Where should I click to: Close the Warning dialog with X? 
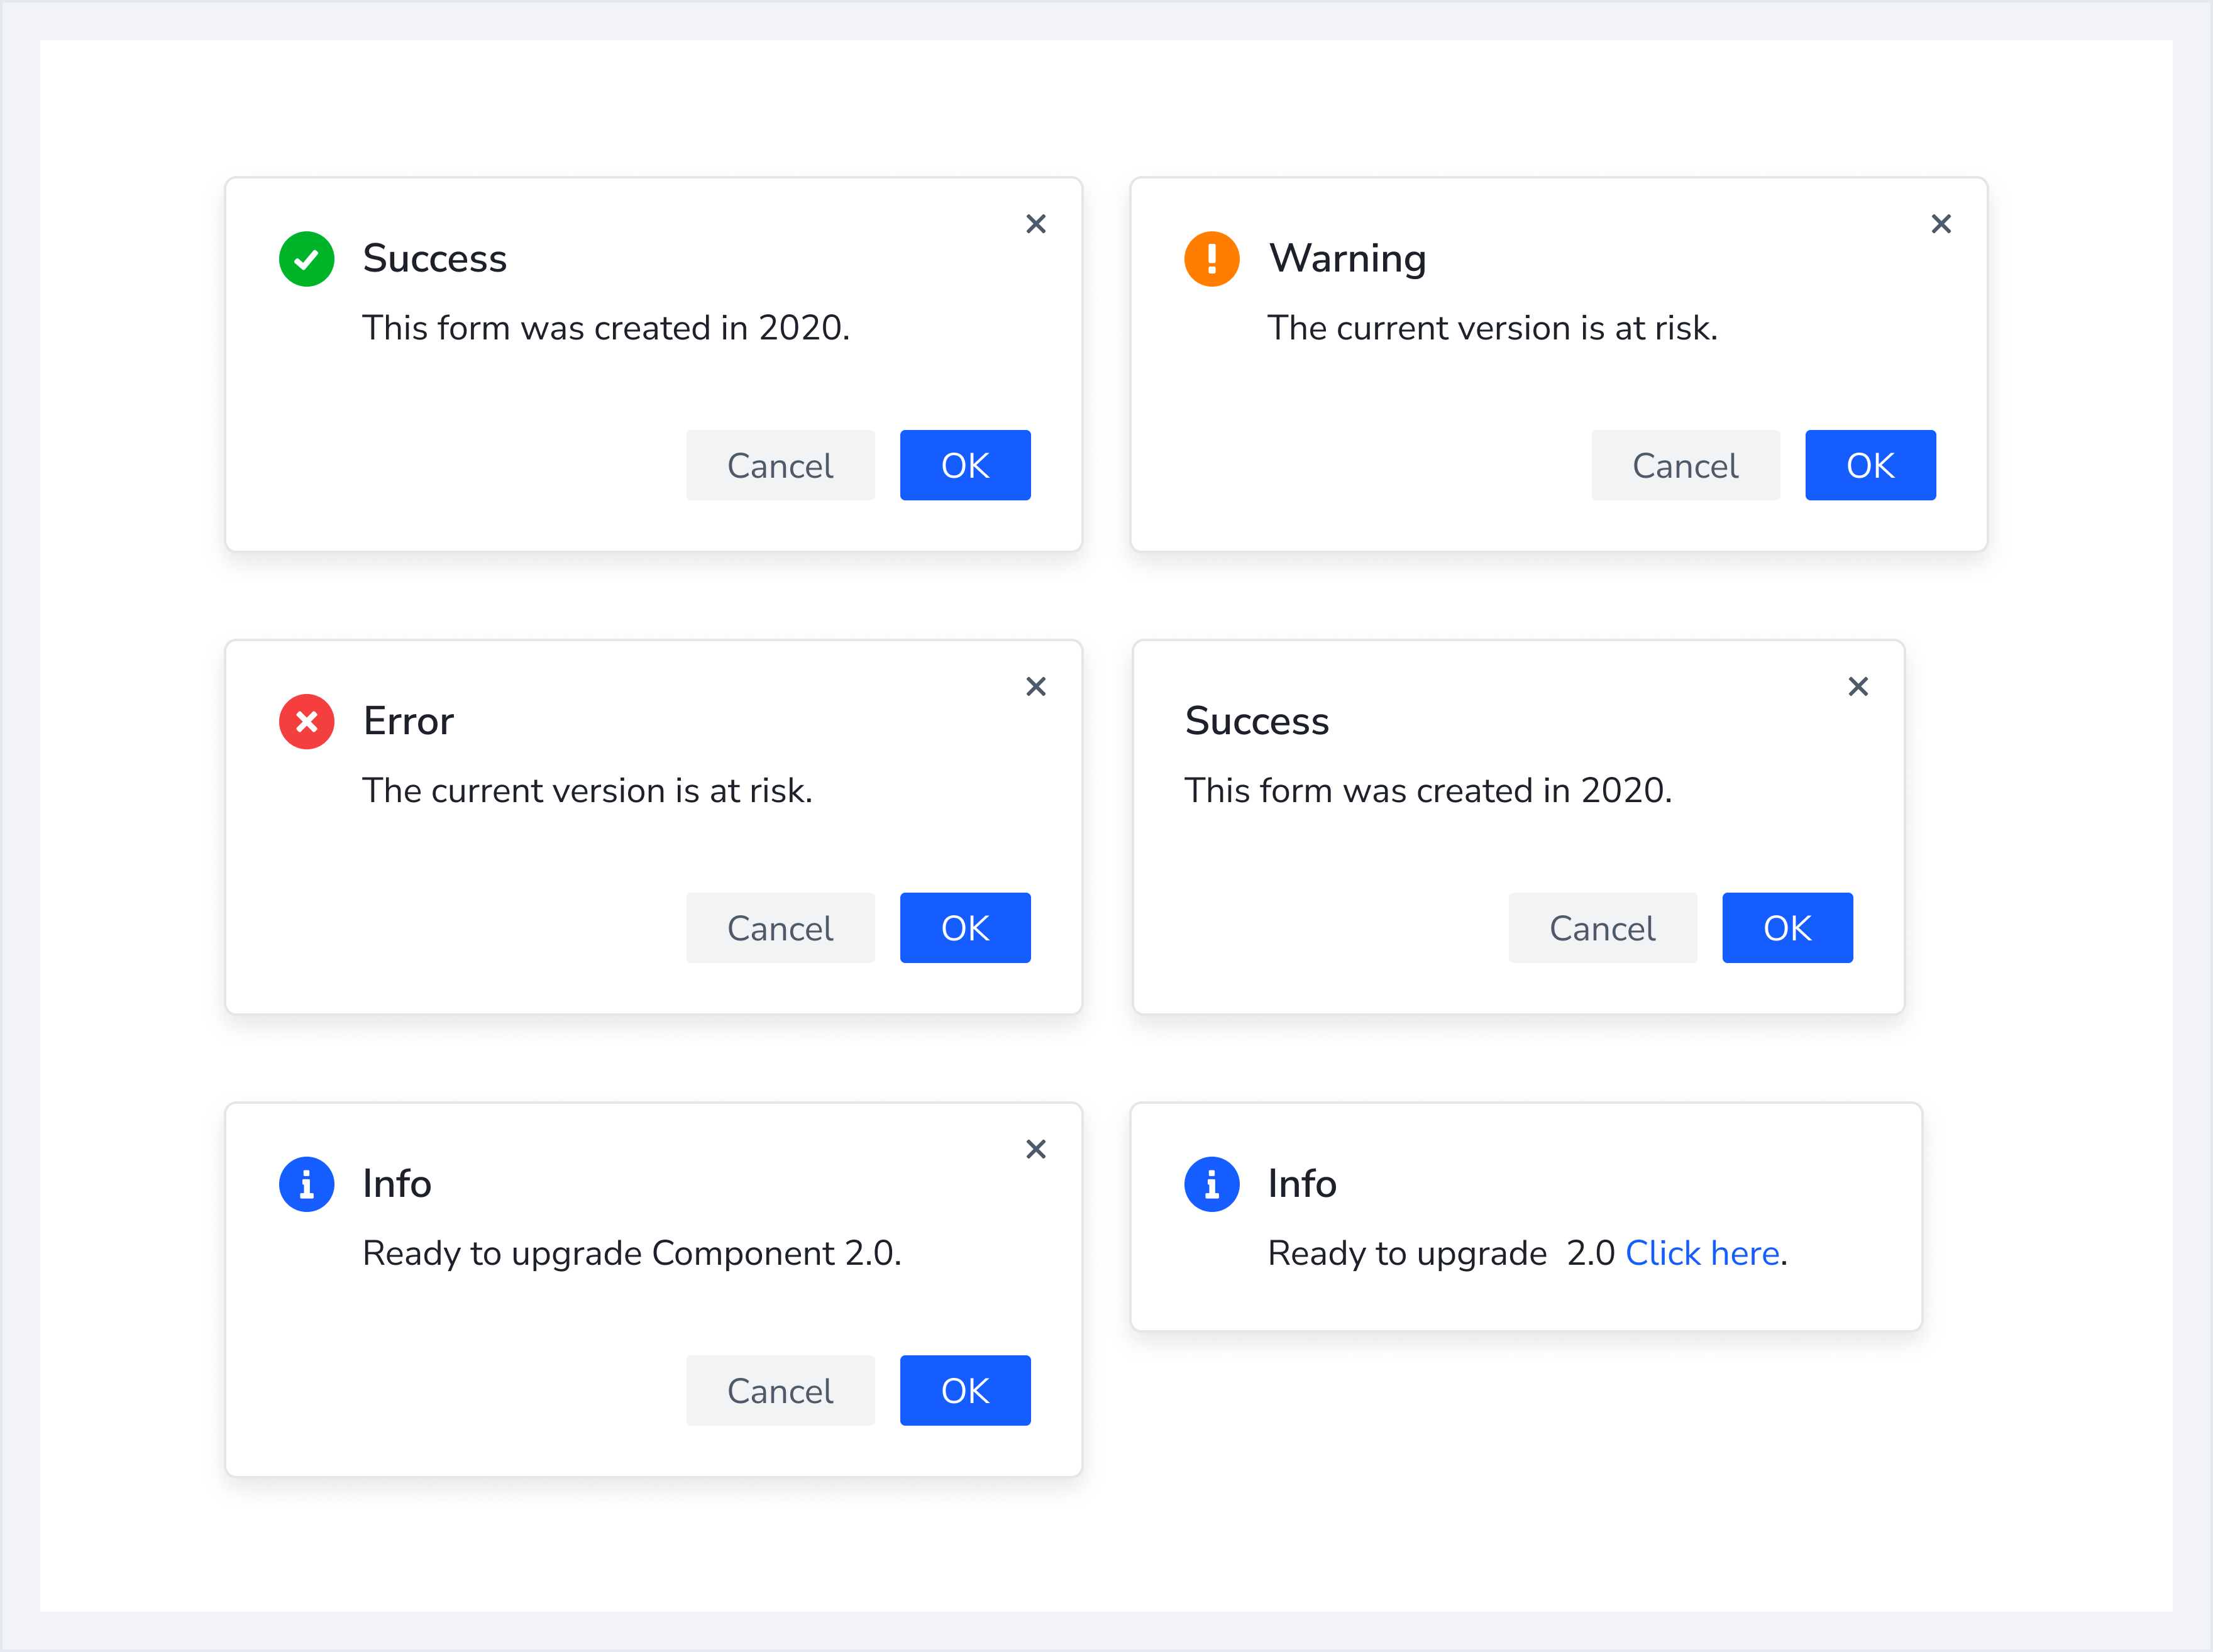click(x=1940, y=224)
